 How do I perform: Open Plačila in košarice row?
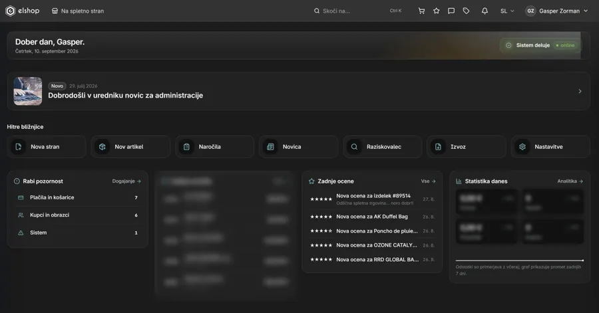(78, 197)
